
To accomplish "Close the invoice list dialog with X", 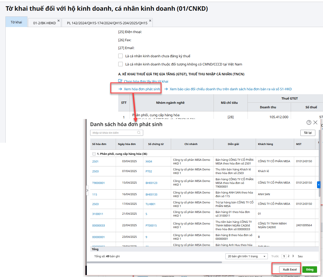I will [x=315, y=122].
